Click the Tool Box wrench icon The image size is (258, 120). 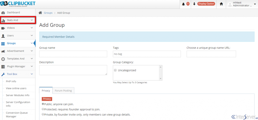click(3, 74)
